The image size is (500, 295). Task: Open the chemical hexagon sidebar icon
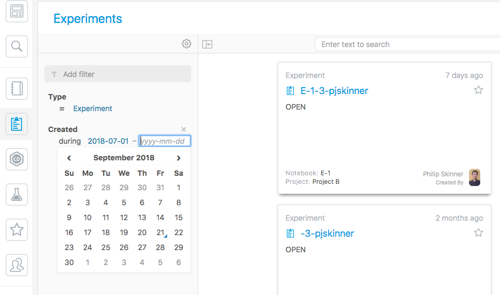[17, 159]
